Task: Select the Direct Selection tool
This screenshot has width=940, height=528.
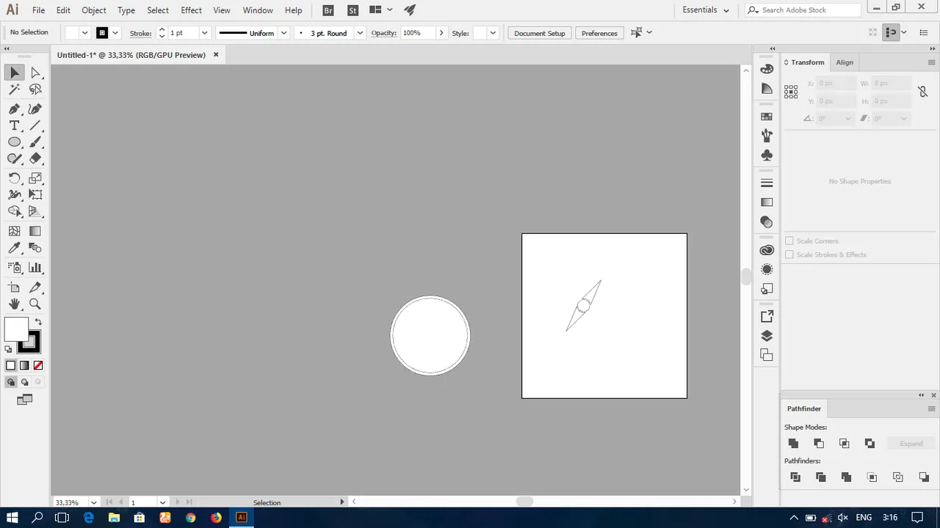Action: point(35,73)
